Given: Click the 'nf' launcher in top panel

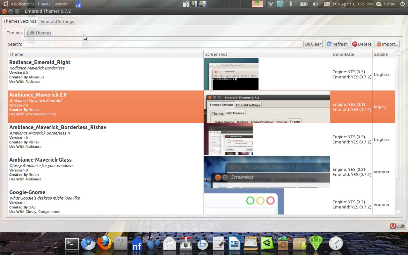Looking at the screenshot, I should pyautogui.click(x=78, y=4).
